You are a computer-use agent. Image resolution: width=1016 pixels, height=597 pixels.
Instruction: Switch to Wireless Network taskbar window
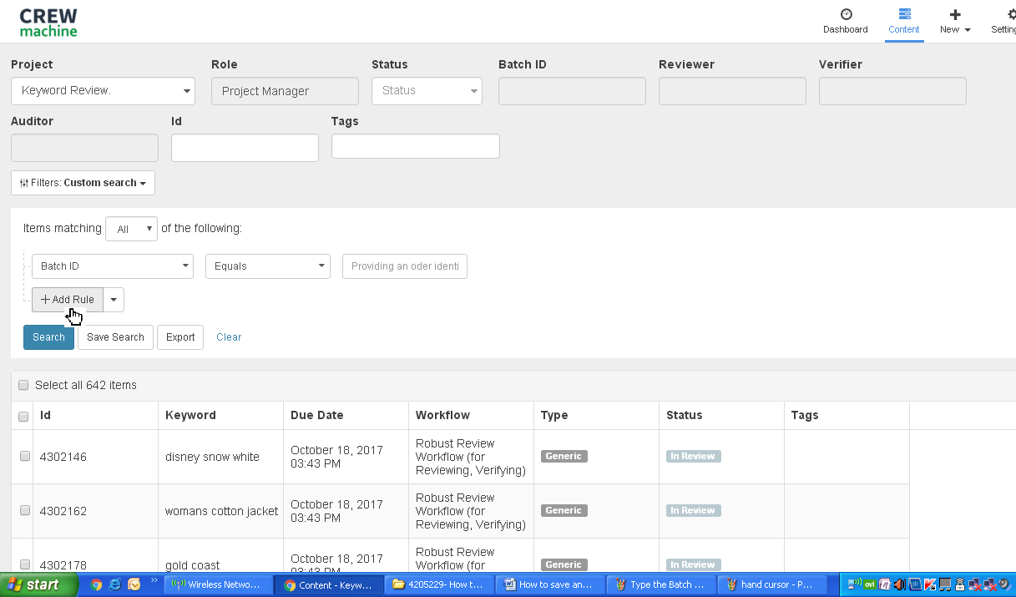click(x=219, y=584)
